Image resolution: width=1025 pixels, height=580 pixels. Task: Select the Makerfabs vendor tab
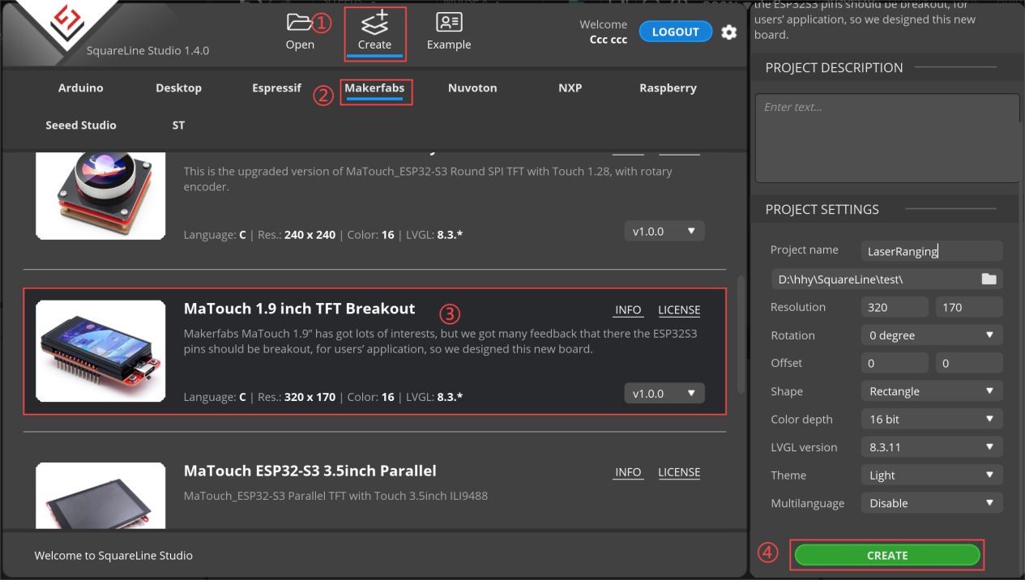(x=374, y=87)
